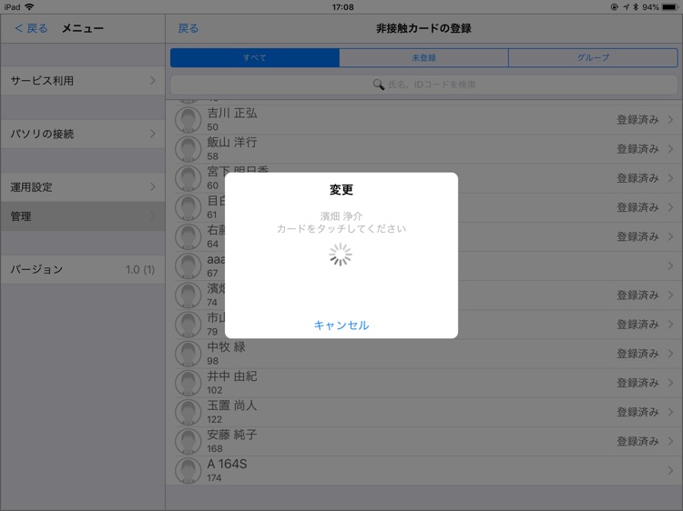
Task: Tap the chevron on the サービス利用 row
Action: click(x=152, y=80)
